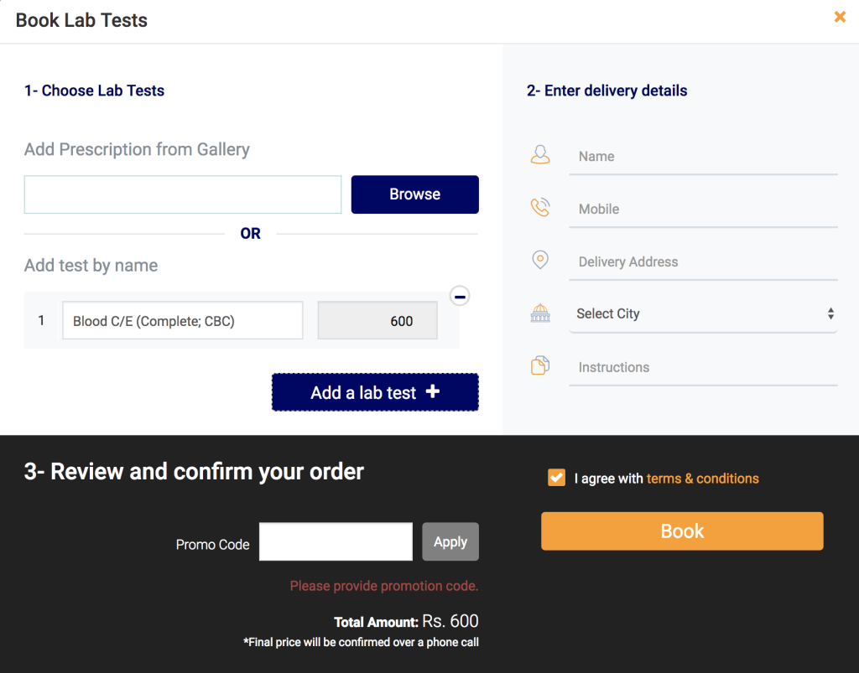Click the final price confirmation note
This screenshot has width=859, height=673.
click(361, 642)
